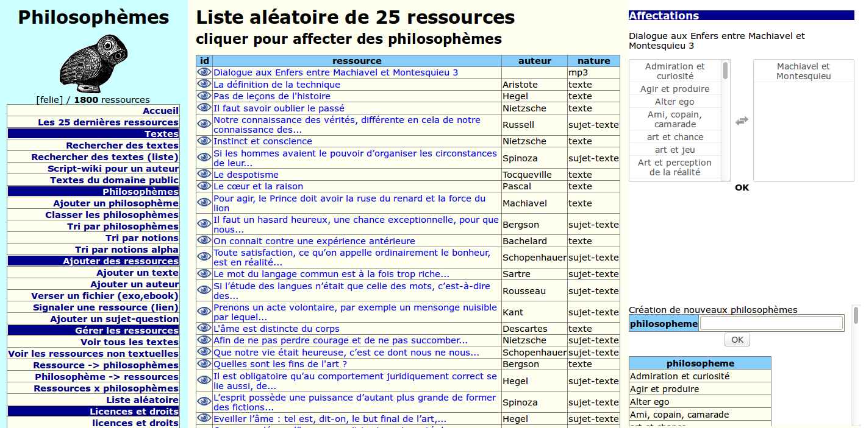This screenshot has height=428, width=866.
Task: Open the licences et droits menu link
Action: pyautogui.click(x=135, y=423)
